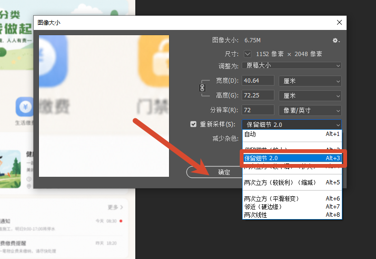Select 两次线性 resample option

[x=292, y=215]
